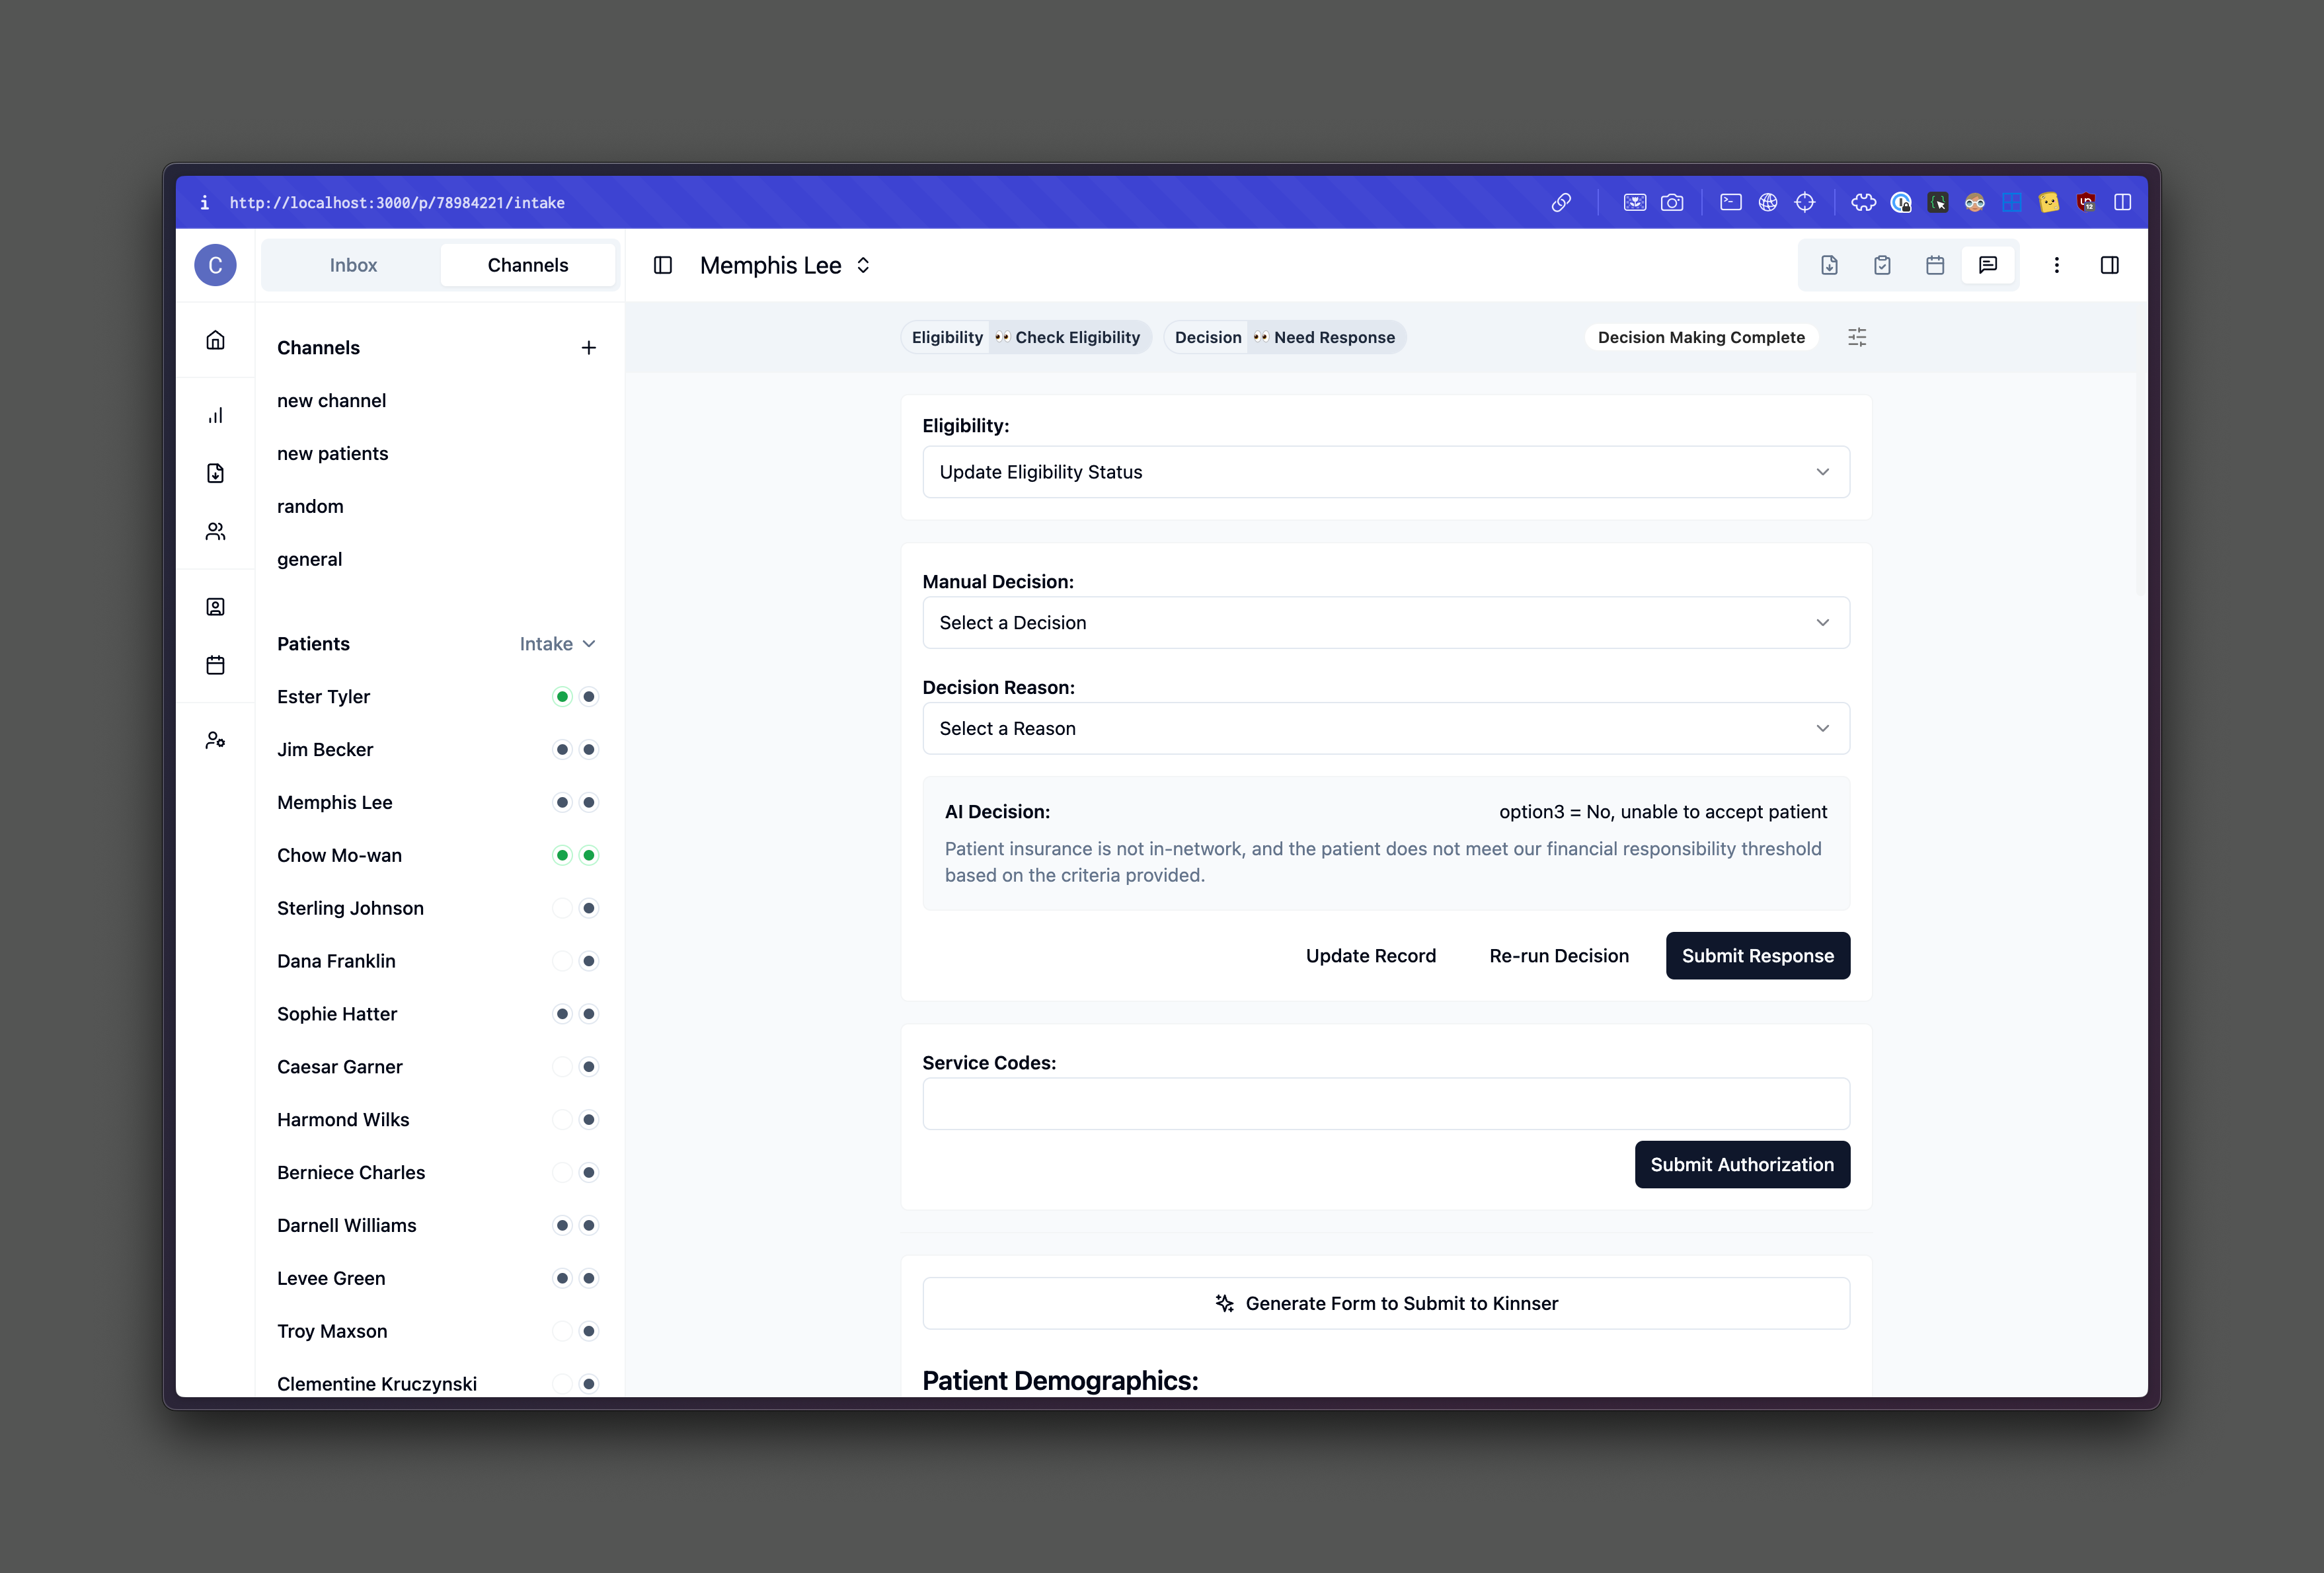Click Generate Form to Submit to Kinnser
Screen dimensions: 2324x1573
coord(1385,1303)
